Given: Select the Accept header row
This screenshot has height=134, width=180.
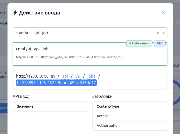Looking at the screenshot, I should pos(130,116).
